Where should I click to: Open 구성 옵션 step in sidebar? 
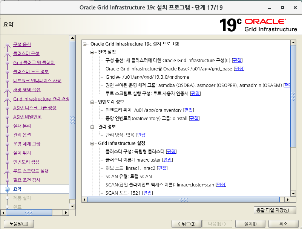point(22,44)
